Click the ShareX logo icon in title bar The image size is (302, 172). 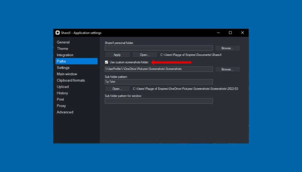(x=58, y=33)
